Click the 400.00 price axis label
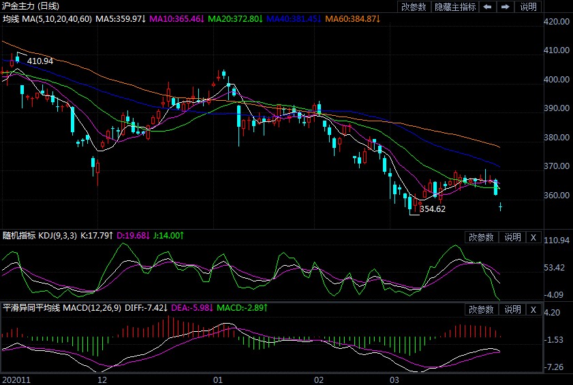 click(557, 79)
